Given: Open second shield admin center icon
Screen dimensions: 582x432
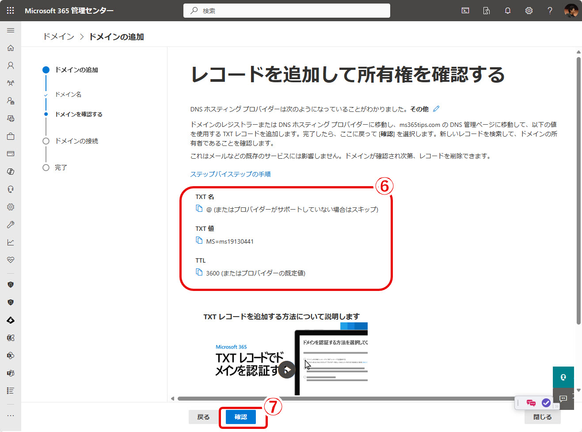Looking at the screenshot, I should pyautogui.click(x=11, y=302).
